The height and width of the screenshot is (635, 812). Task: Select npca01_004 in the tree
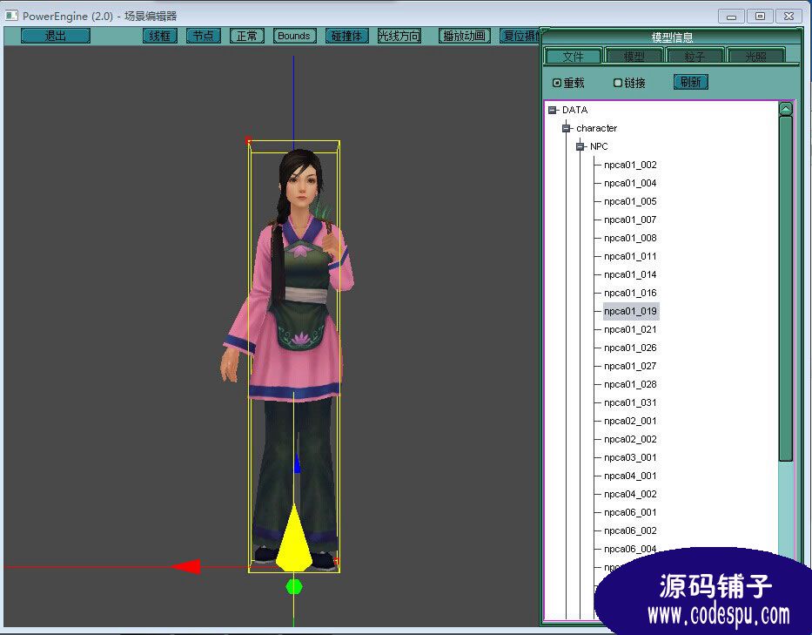[x=630, y=183]
